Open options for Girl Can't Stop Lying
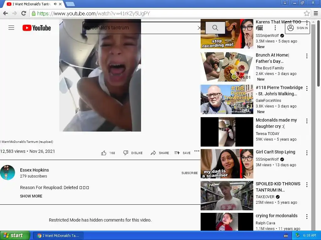 (307, 153)
